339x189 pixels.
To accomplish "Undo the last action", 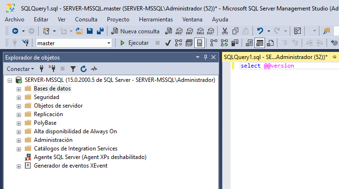I will [260, 31].
